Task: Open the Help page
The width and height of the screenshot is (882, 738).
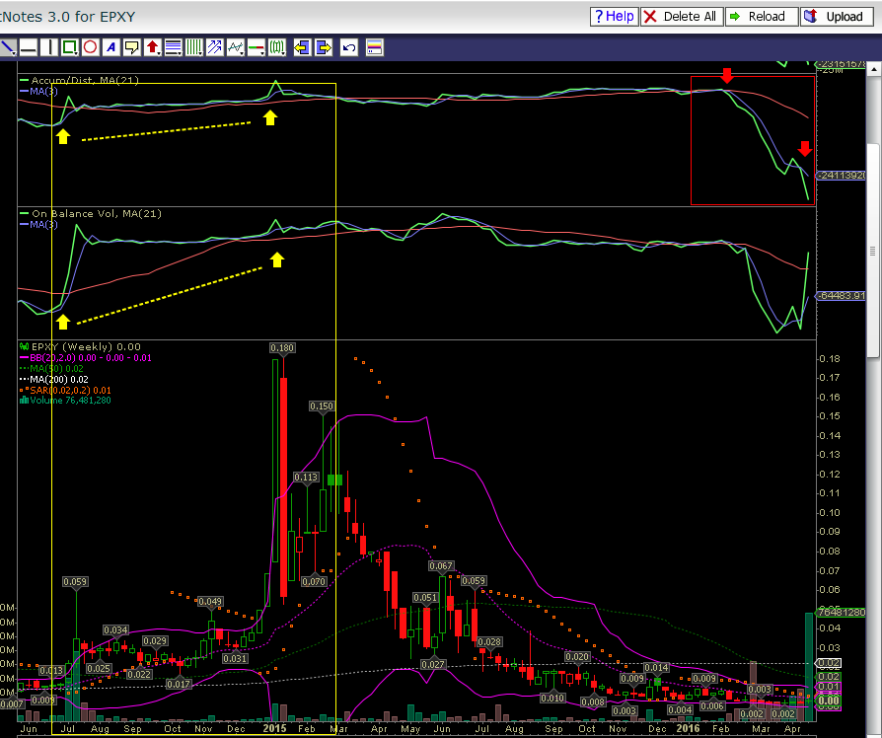Action: coord(614,17)
